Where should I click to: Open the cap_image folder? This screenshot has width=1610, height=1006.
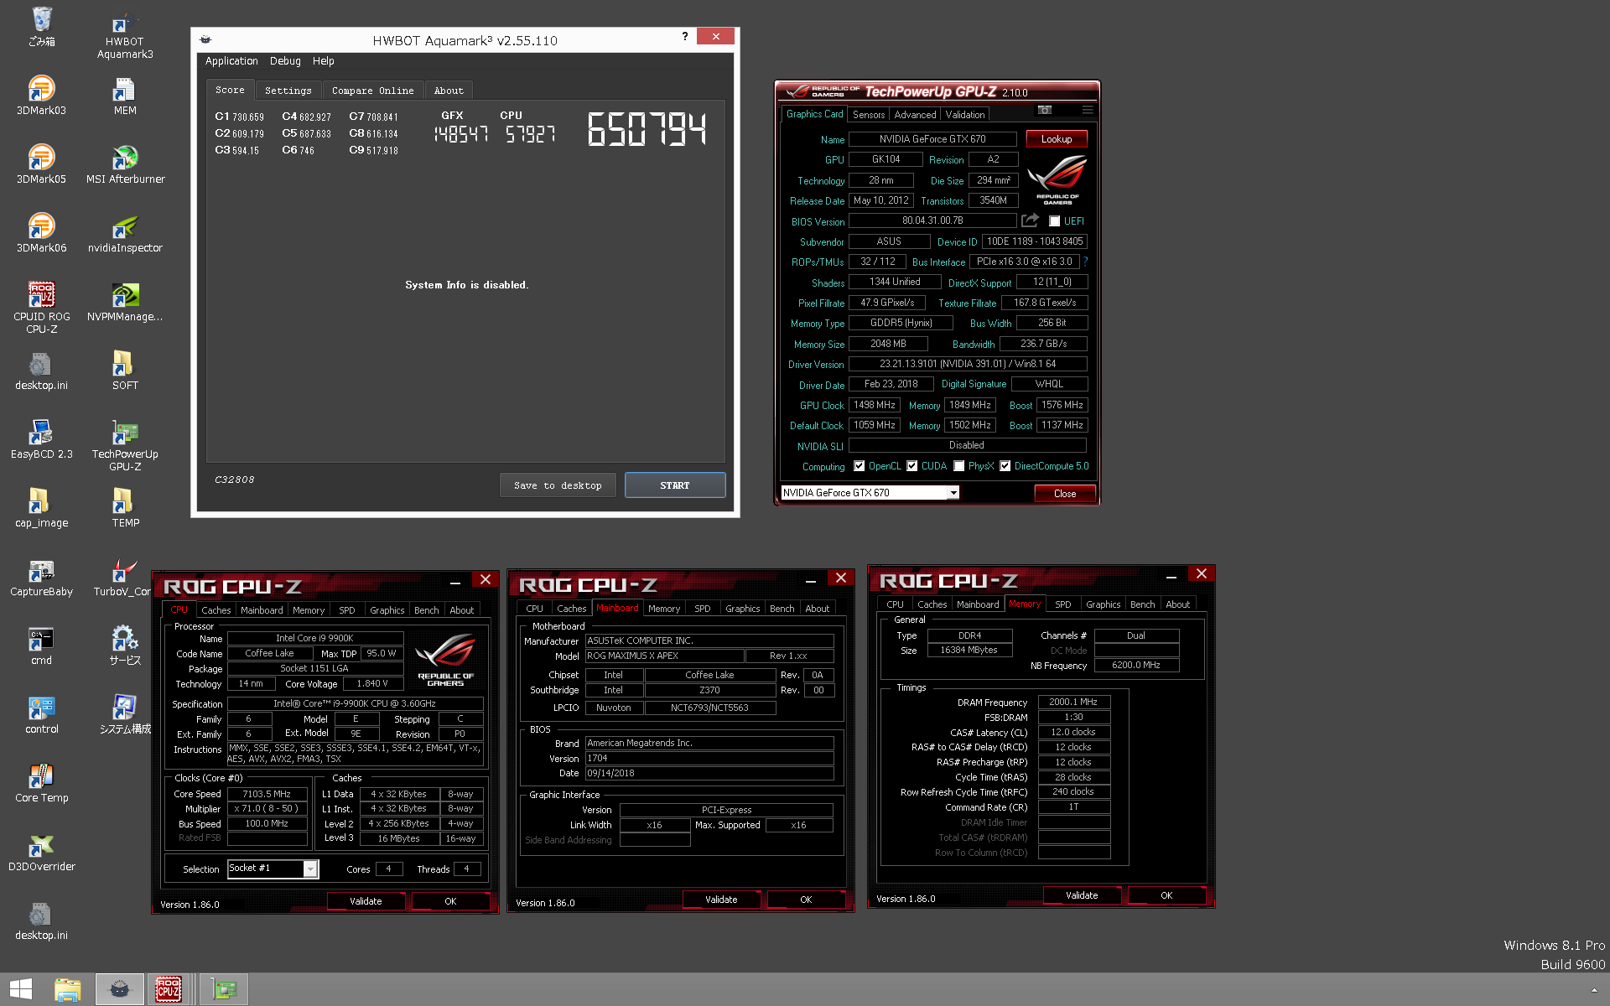(x=41, y=507)
